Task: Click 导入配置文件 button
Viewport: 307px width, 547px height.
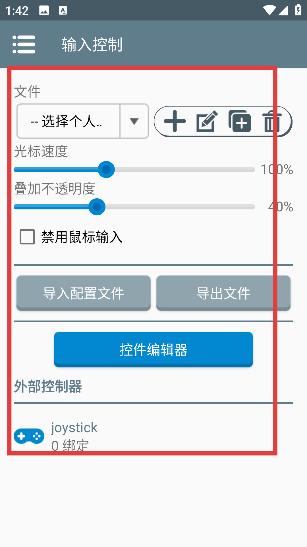Action: coord(84,293)
